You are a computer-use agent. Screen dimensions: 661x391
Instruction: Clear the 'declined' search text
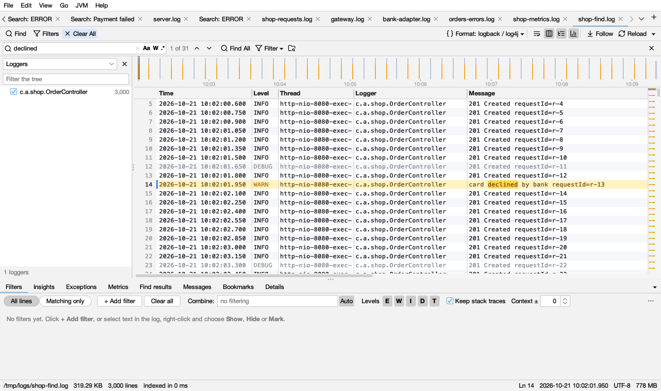click(137, 48)
